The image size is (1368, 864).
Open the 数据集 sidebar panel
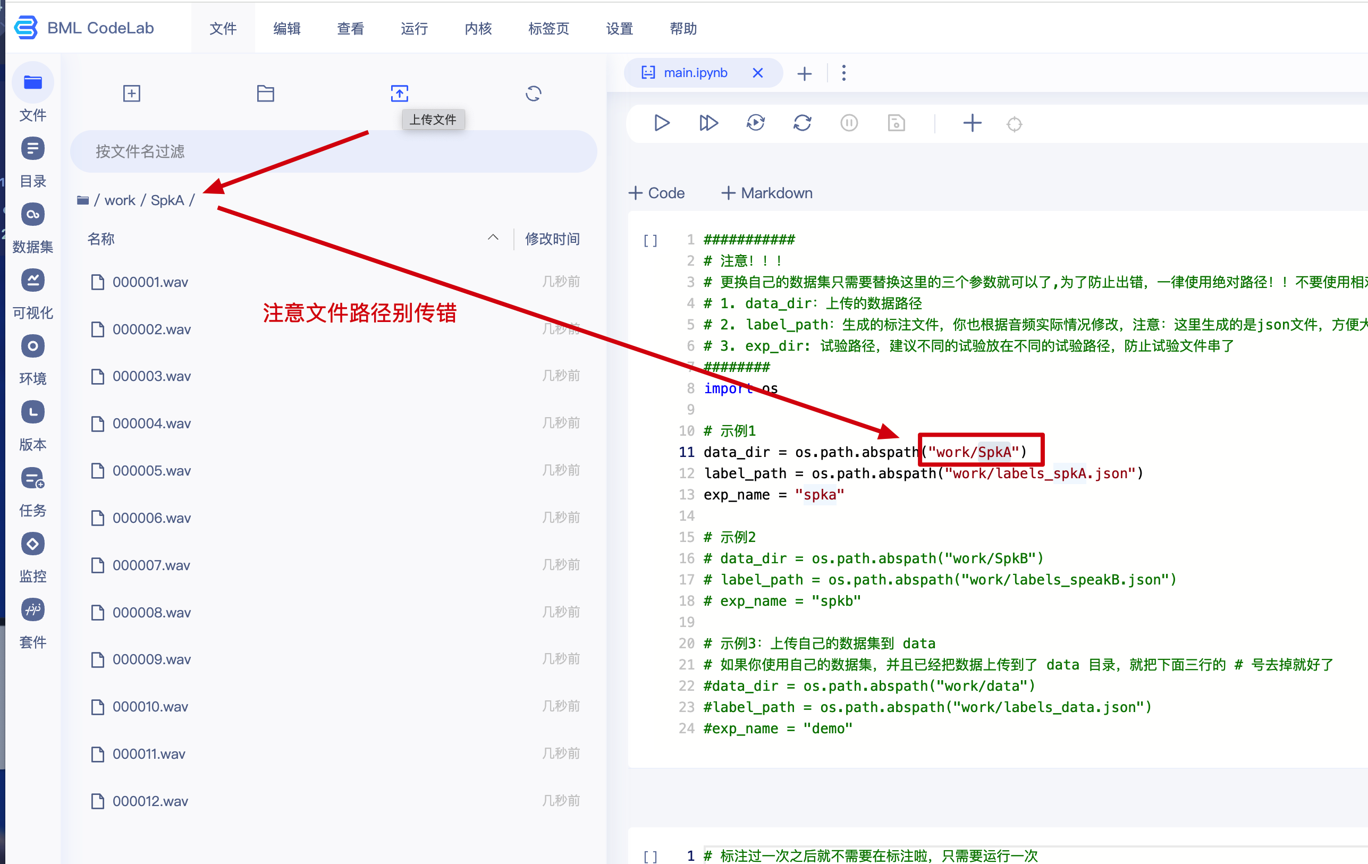(33, 227)
